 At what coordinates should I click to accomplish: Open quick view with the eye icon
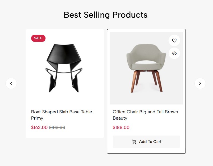174,53
